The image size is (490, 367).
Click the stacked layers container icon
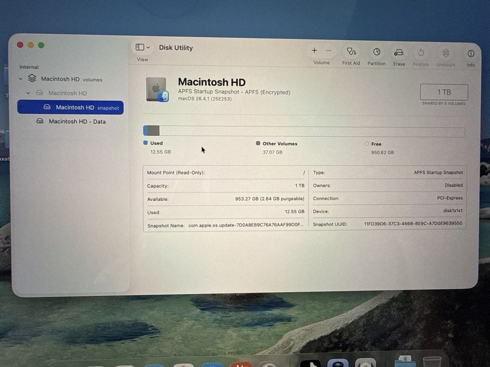tap(32, 78)
